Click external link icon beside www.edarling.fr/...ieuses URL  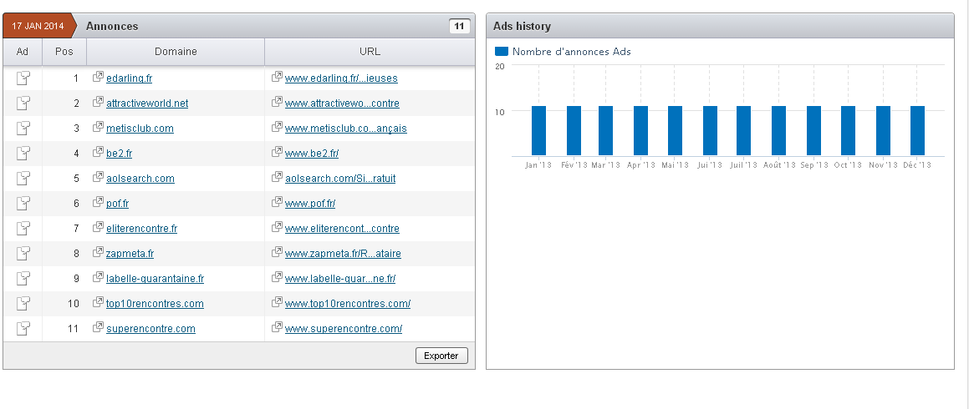(277, 77)
